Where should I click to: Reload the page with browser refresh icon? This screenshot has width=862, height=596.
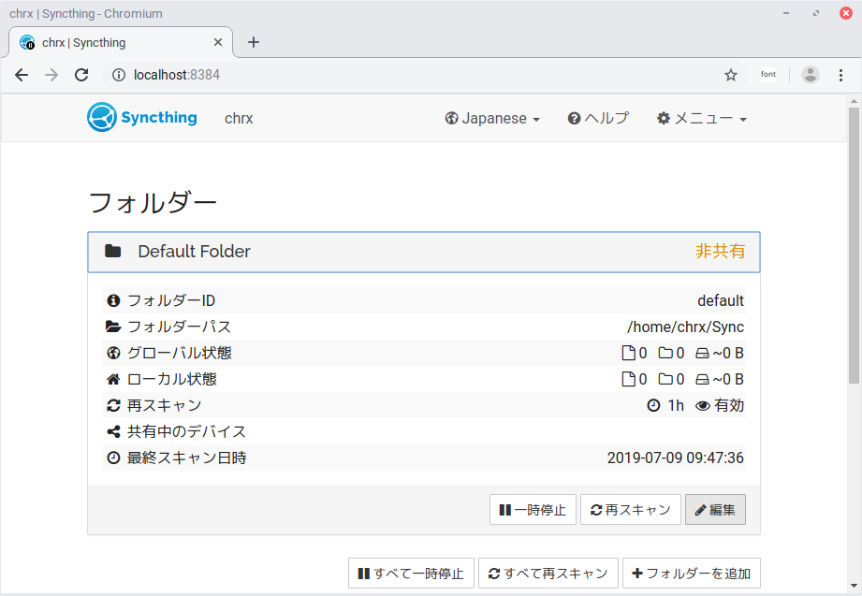[81, 75]
